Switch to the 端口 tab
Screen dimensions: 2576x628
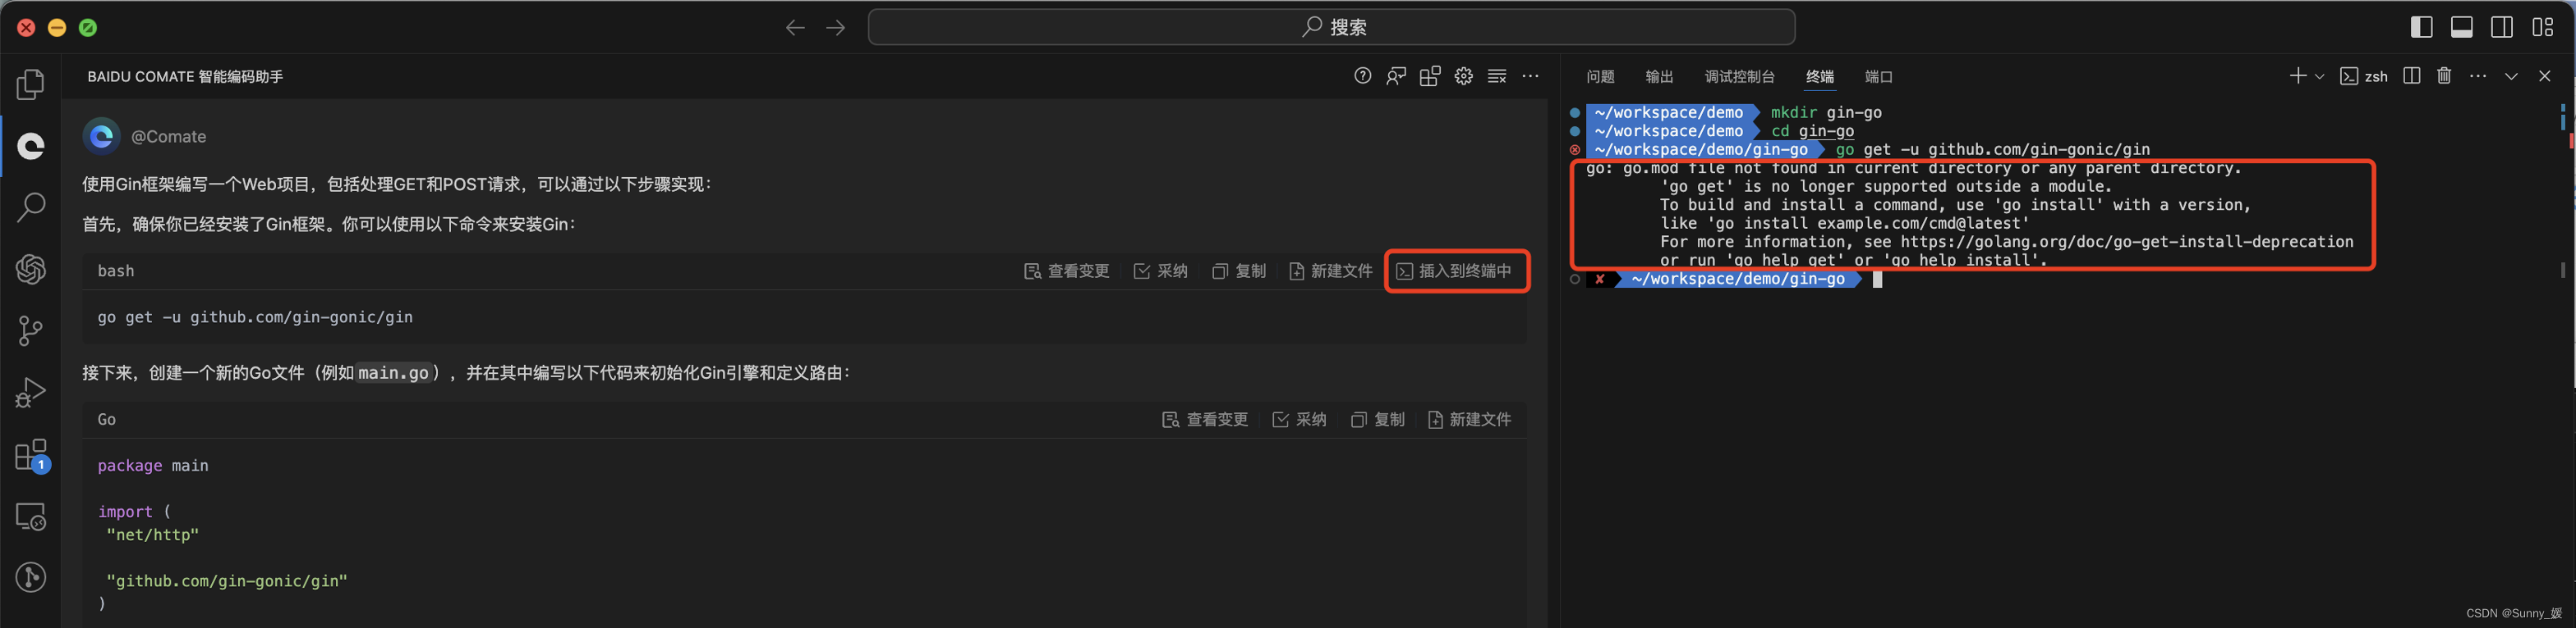[1879, 77]
